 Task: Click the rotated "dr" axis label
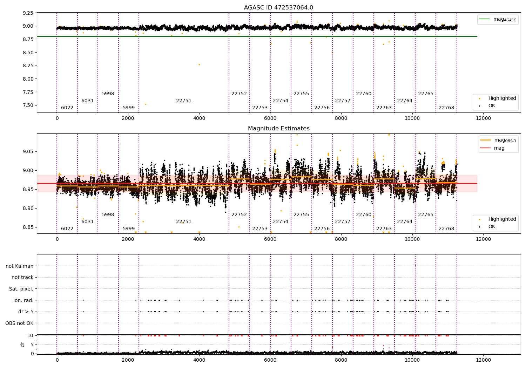[x=23, y=345]
